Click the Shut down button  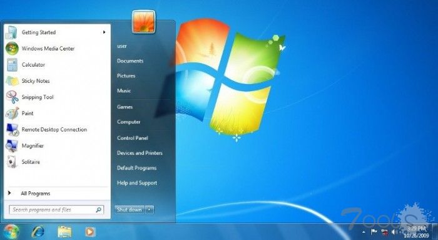point(130,209)
